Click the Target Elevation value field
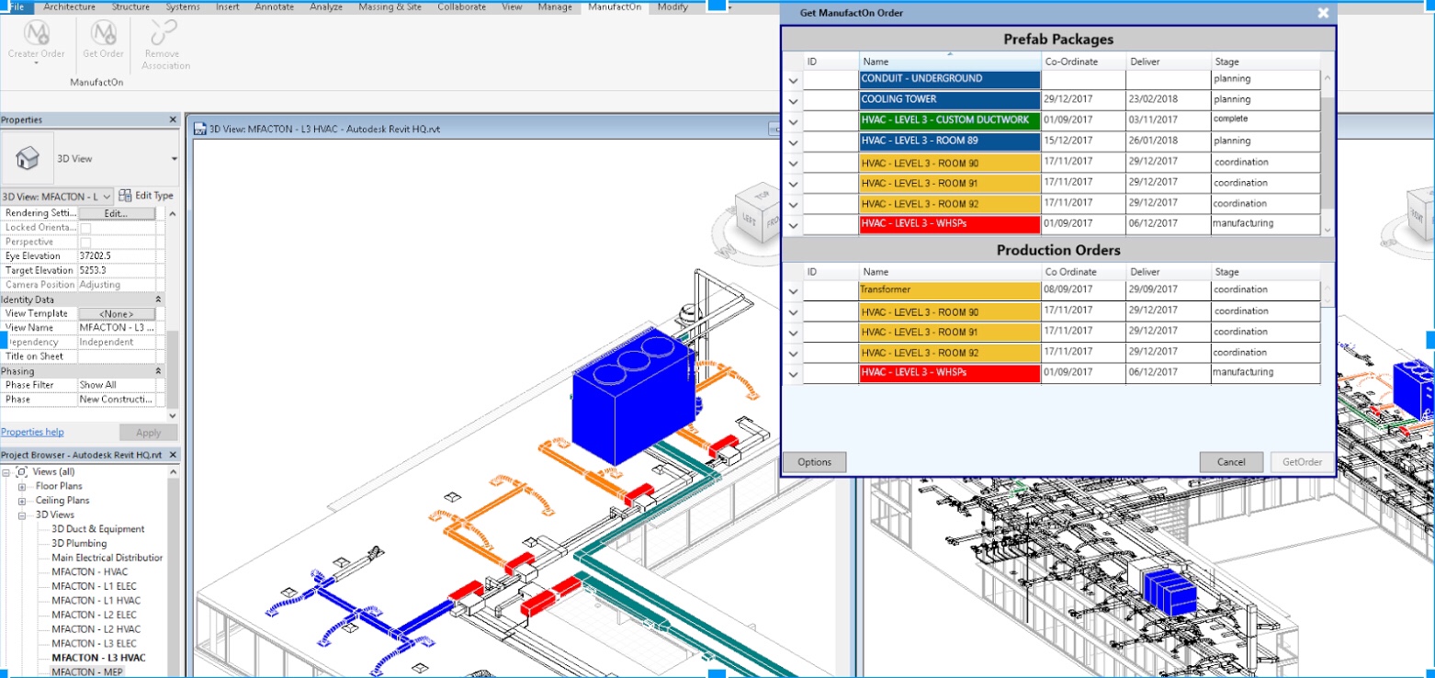1435x678 pixels. (x=116, y=270)
